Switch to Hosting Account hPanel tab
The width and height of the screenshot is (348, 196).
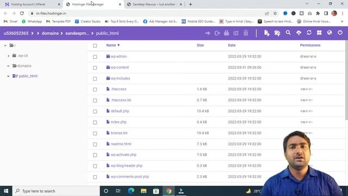(x=31, y=4)
